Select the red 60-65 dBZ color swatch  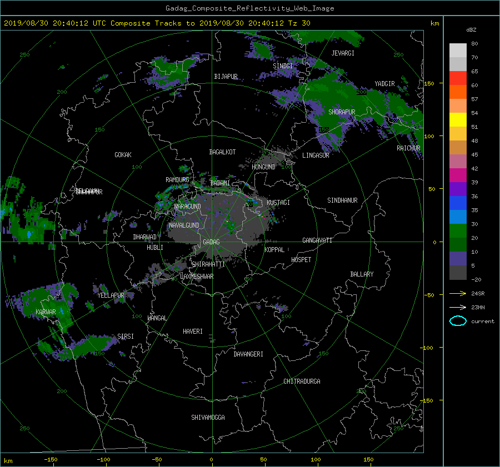pyautogui.click(x=458, y=78)
